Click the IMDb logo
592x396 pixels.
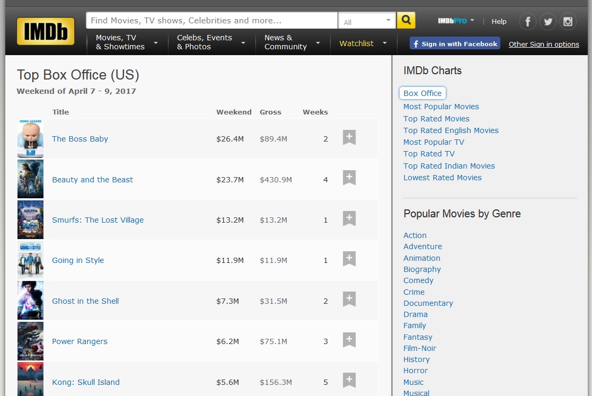45,31
